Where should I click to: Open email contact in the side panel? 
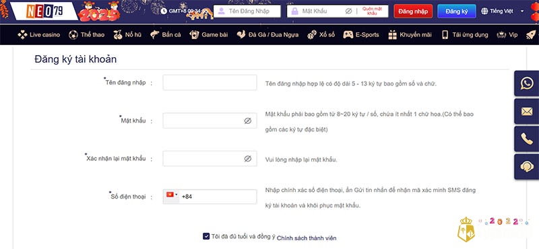[527, 111]
